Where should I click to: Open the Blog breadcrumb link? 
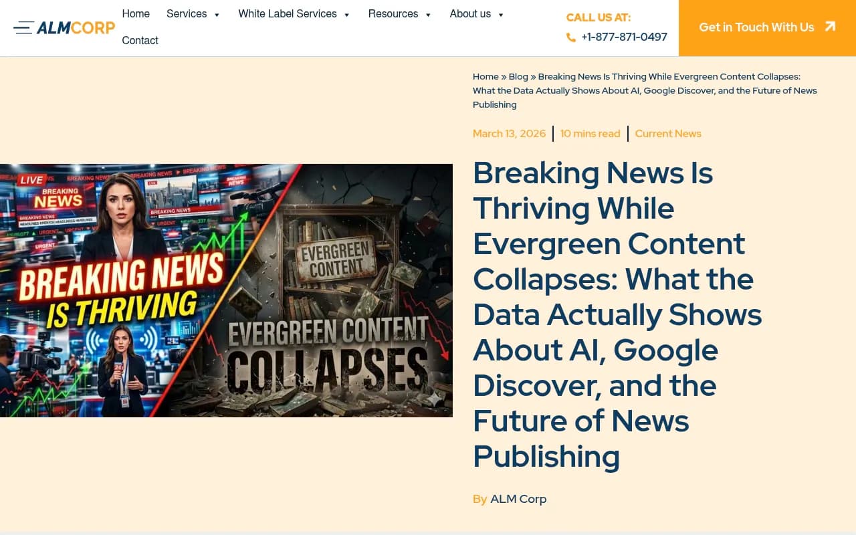[x=518, y=76]
